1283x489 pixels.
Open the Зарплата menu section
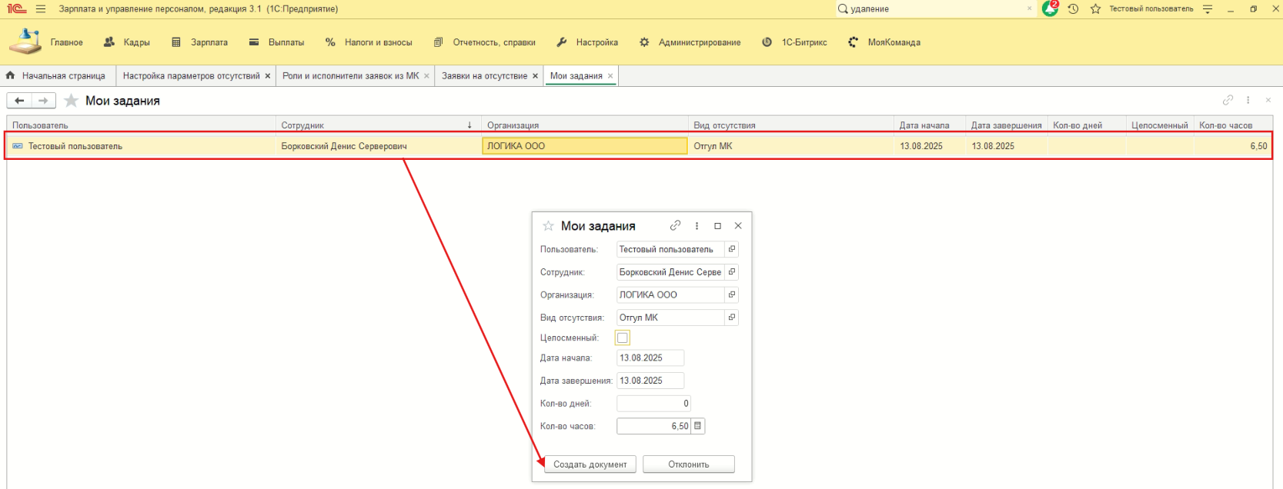coord(200,42)
